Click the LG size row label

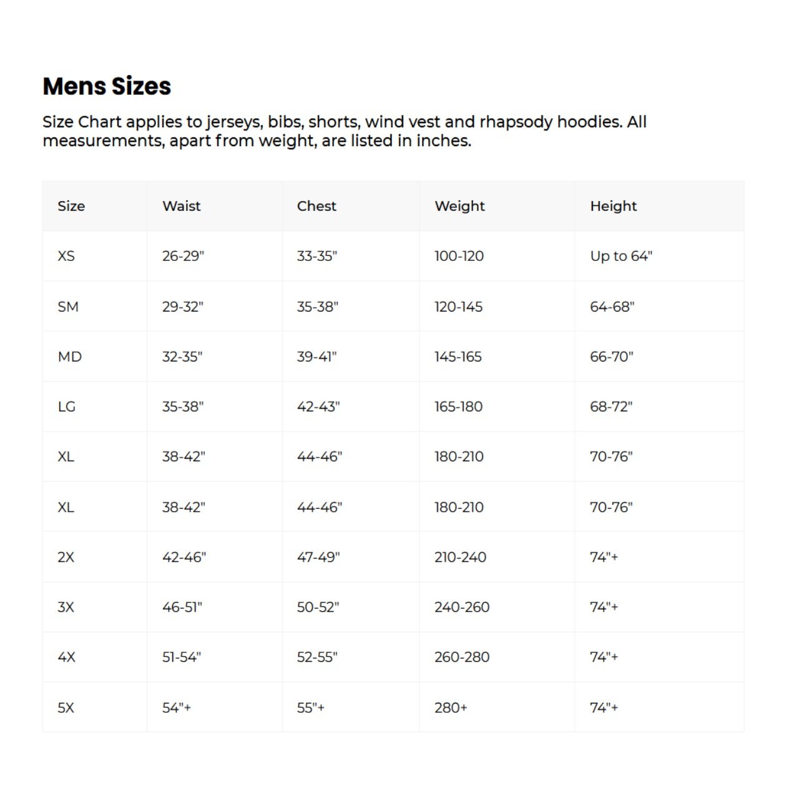click(67, 406)
